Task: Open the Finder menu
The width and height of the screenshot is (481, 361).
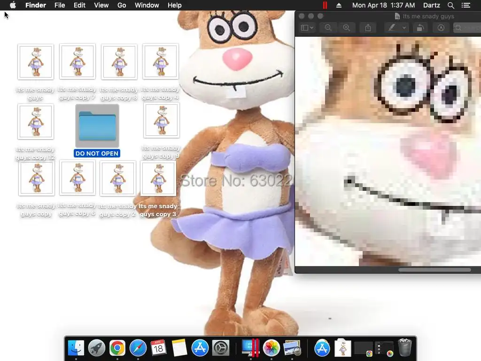Action: pos(36,5)
